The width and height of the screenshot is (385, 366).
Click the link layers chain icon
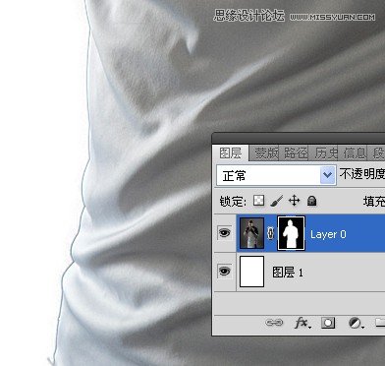[x=274, y=323]
